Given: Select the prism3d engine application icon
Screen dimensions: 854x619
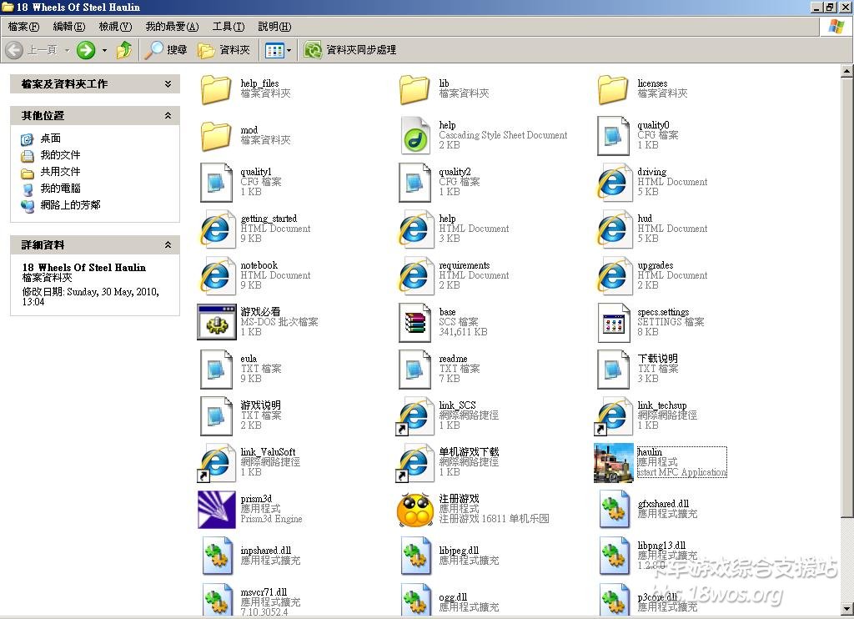Looking at the screenshot, I should (x=216, y=509).
